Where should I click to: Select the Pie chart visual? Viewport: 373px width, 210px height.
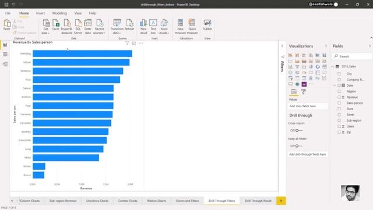(x=311, y=67)
